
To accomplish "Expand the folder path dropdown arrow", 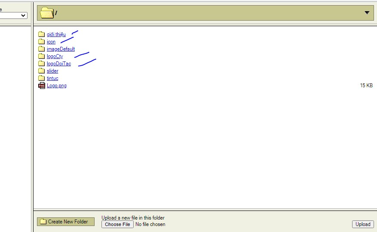I will [x=367, y=13].
